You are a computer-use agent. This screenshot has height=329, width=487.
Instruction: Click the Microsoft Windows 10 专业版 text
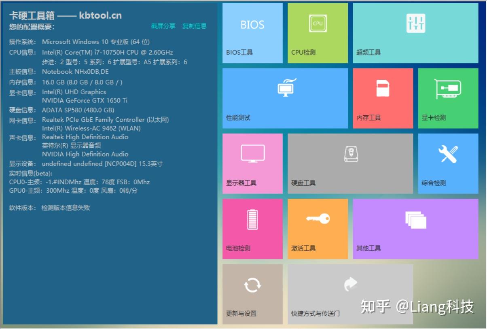click(96, 42)
